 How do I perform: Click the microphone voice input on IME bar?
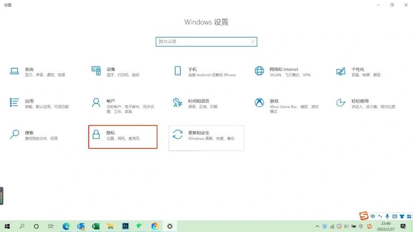point(387,216)
